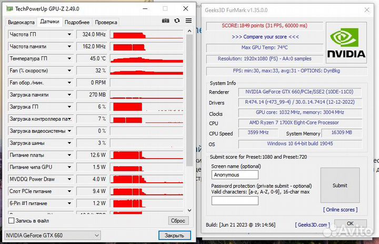Close the FurMark score window
This screenshot has height=244, width=379.
pos(367,10)
